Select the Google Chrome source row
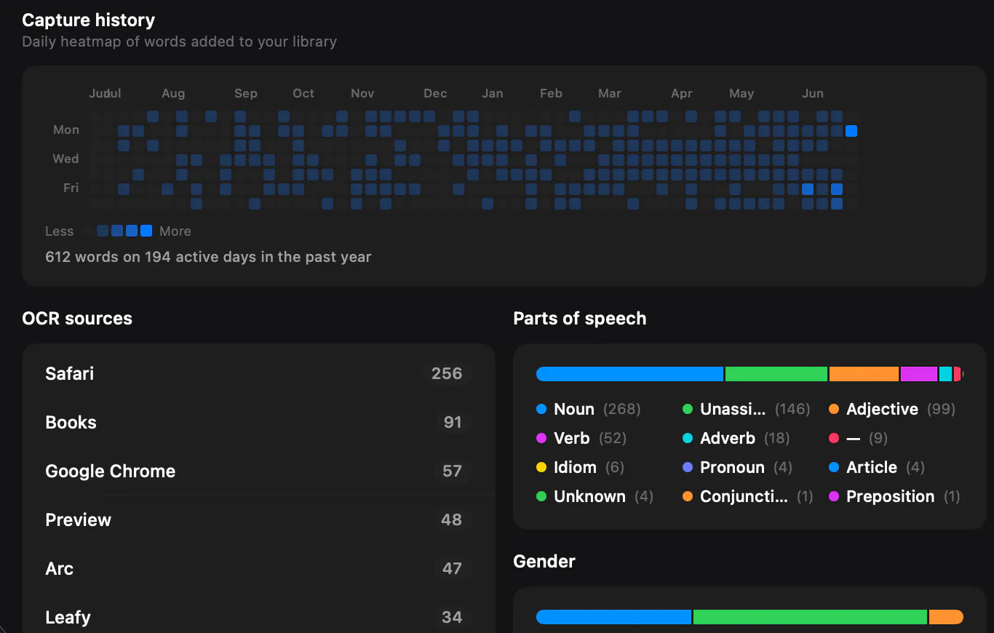 coord(258,471)
